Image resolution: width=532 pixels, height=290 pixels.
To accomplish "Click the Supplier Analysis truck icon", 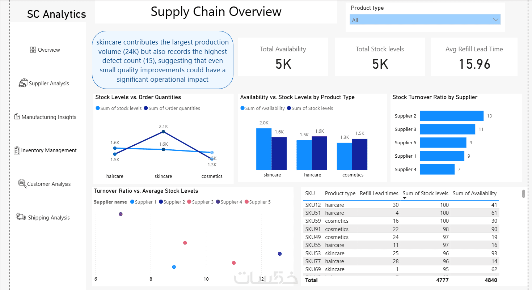I will click(x=23, y=83).
